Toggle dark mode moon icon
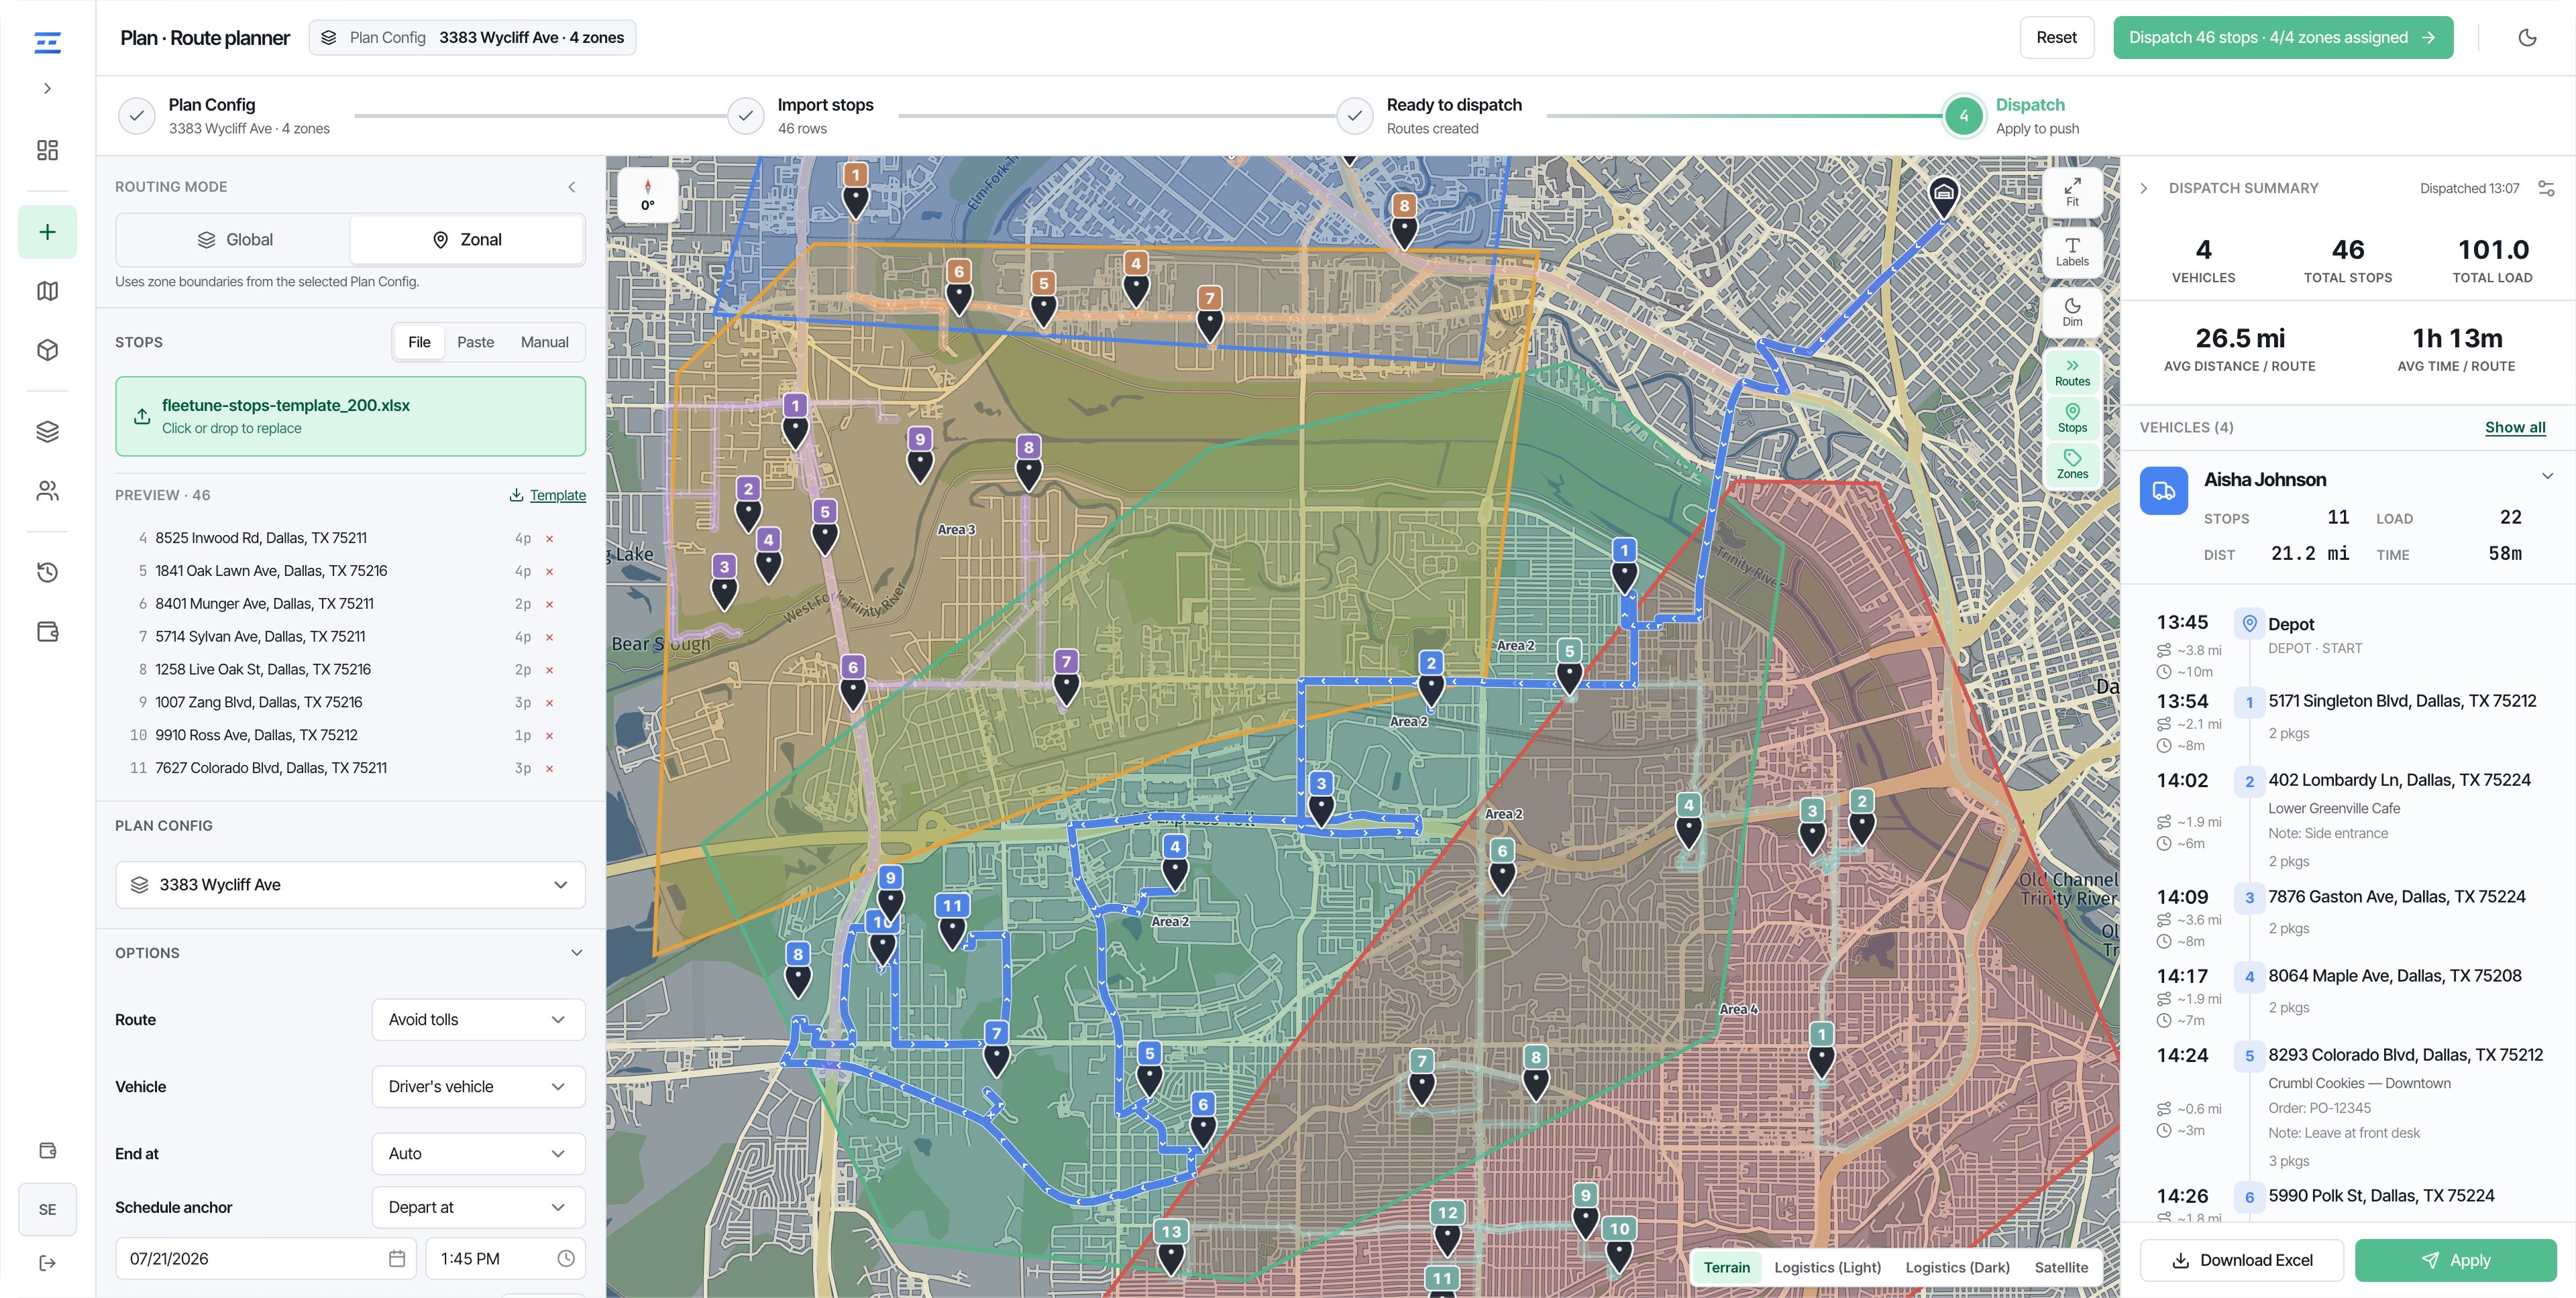 (x=2527, y=38)
